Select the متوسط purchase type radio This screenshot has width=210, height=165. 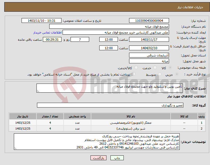pos(160,74)
